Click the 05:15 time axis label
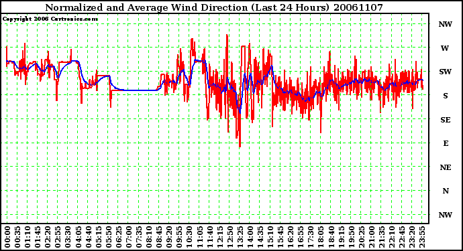Viewport: 463px width, 251px height. click(x=99, y=237)
